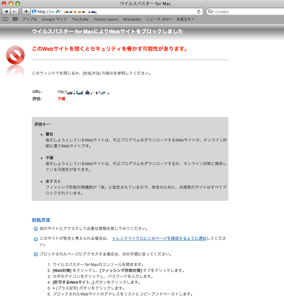Viewport: 284px width, 308px height.
Task: Click the page banner title ウイルスバスター blocked message
Action: click(x=107, y=31)
